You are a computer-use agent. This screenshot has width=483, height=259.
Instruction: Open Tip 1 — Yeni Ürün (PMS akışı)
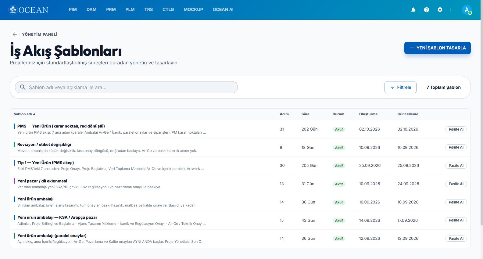coord(46,163)
